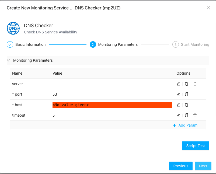
Task: Click the DNS Checker globe icon
Action: click(x=13, y=29)
